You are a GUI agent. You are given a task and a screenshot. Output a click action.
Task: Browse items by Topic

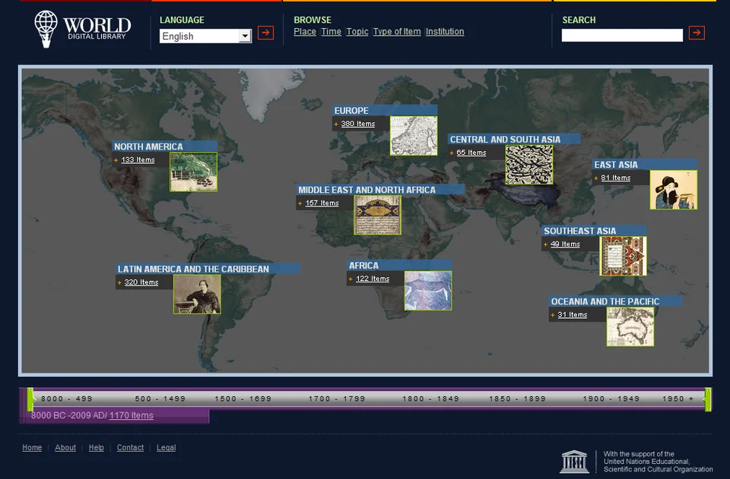pyautogui.click(x=357, y=31)
